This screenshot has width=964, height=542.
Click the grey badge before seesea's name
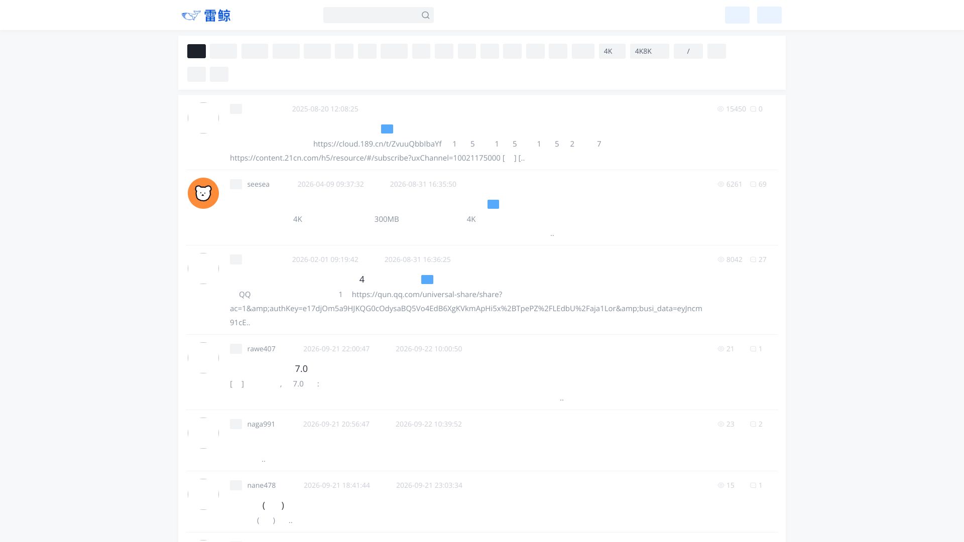[236, 184]
